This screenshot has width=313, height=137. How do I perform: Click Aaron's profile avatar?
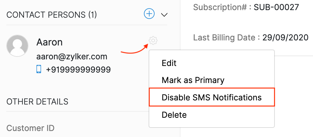point(17,46)
